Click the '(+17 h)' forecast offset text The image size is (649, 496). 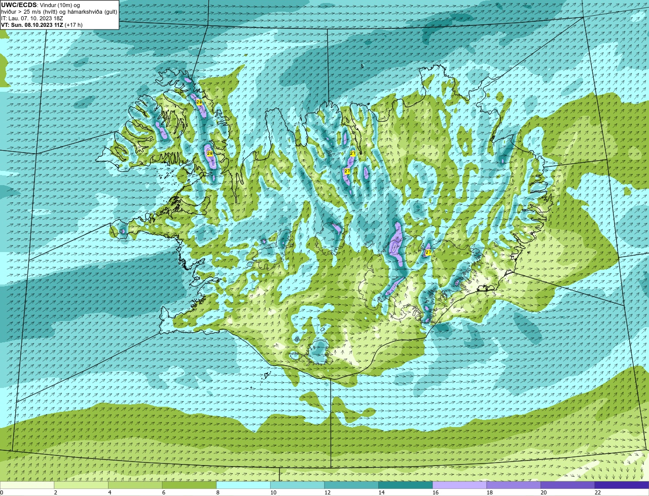(x=74, y=25)
